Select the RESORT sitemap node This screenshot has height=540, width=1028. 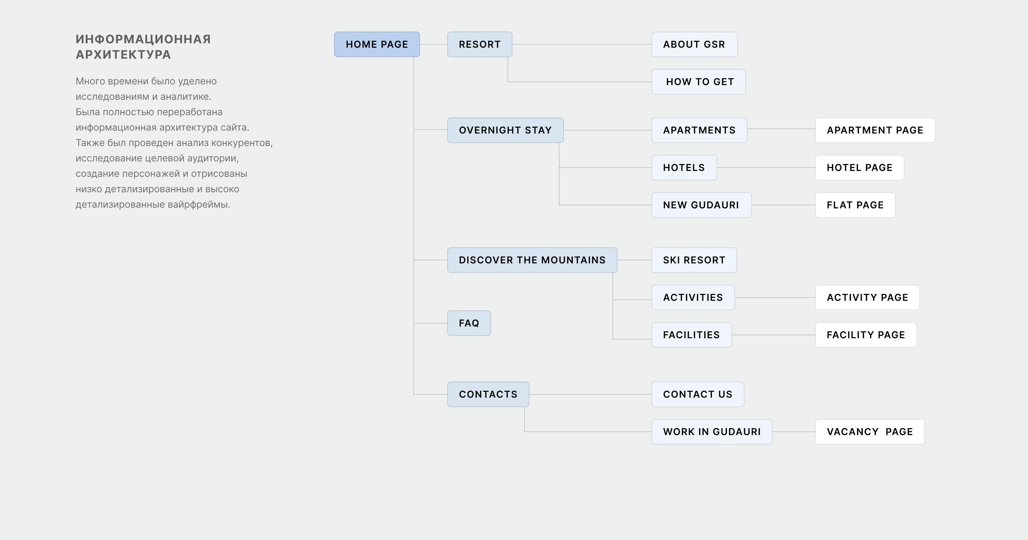coord(479,44)
